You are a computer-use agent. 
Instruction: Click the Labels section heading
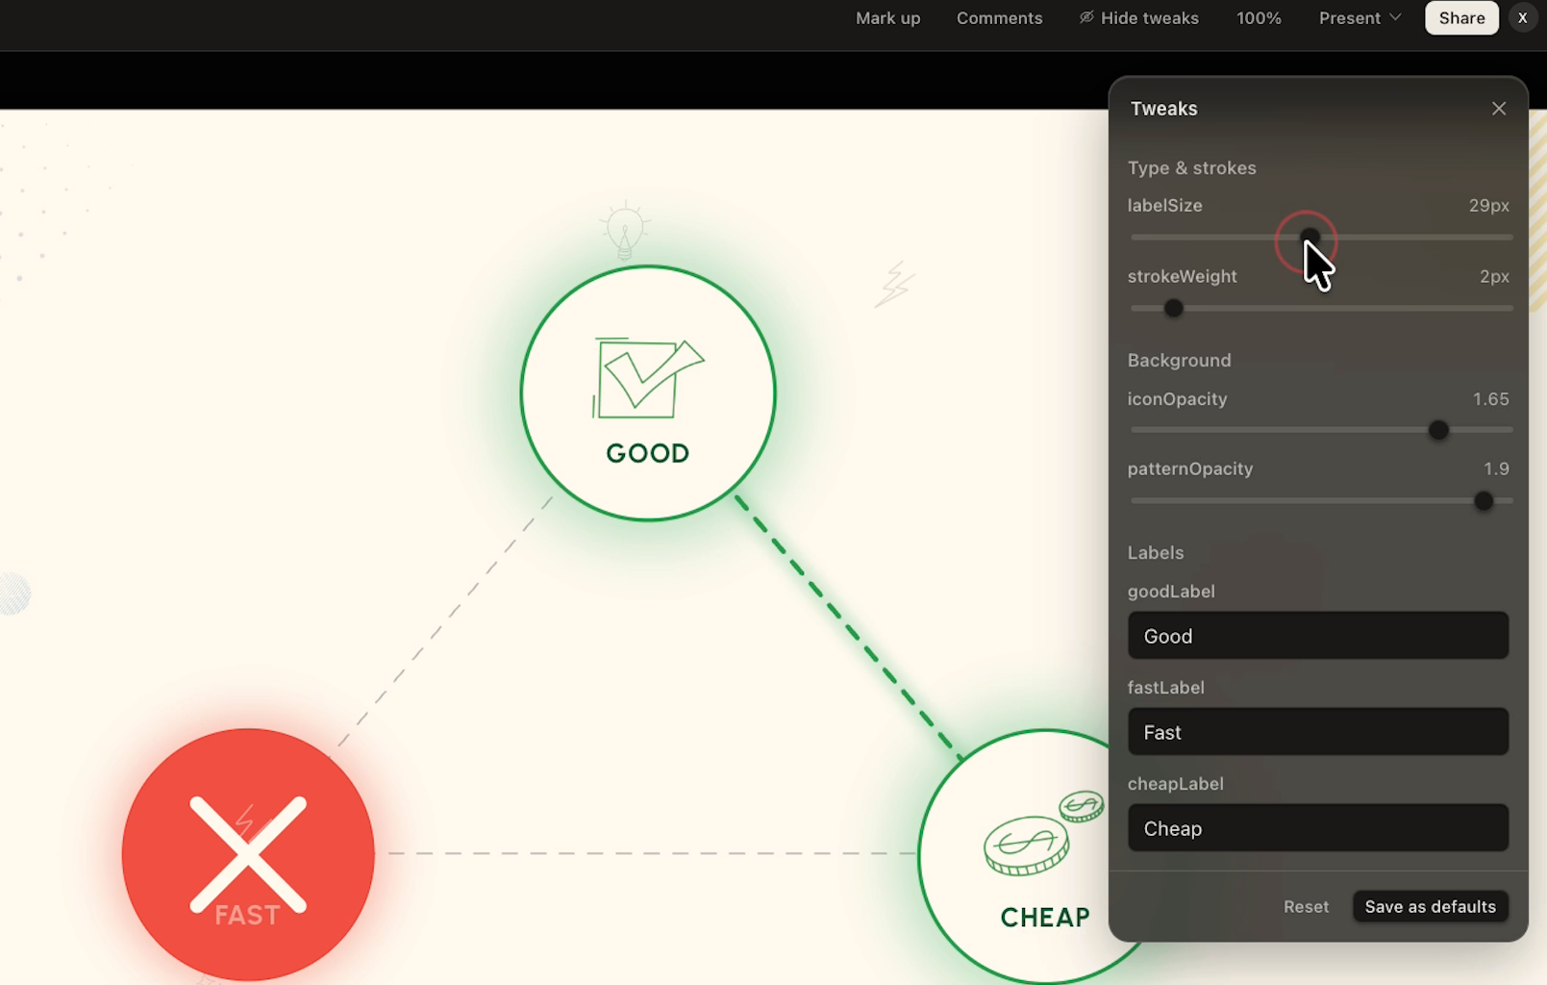coord(1155,553)
